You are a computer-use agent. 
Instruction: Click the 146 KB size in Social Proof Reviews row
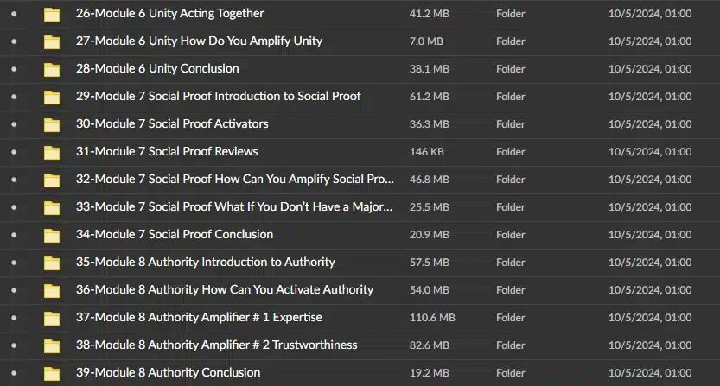point(427,152)
